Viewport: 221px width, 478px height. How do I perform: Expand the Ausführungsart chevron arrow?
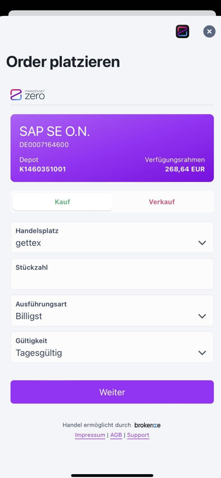point(202,316)
